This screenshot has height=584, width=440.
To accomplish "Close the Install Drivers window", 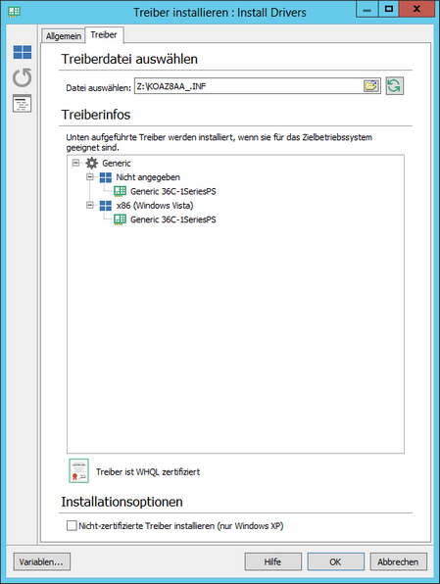I will (x=416, y=10).
